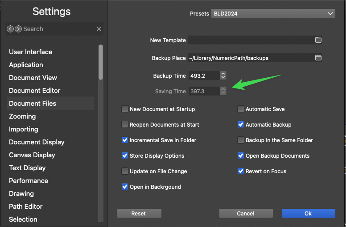The height and width of the screenshot is (227, 346).
Task: Click the settings list scrollbar
Action: (x=101, y=62)
